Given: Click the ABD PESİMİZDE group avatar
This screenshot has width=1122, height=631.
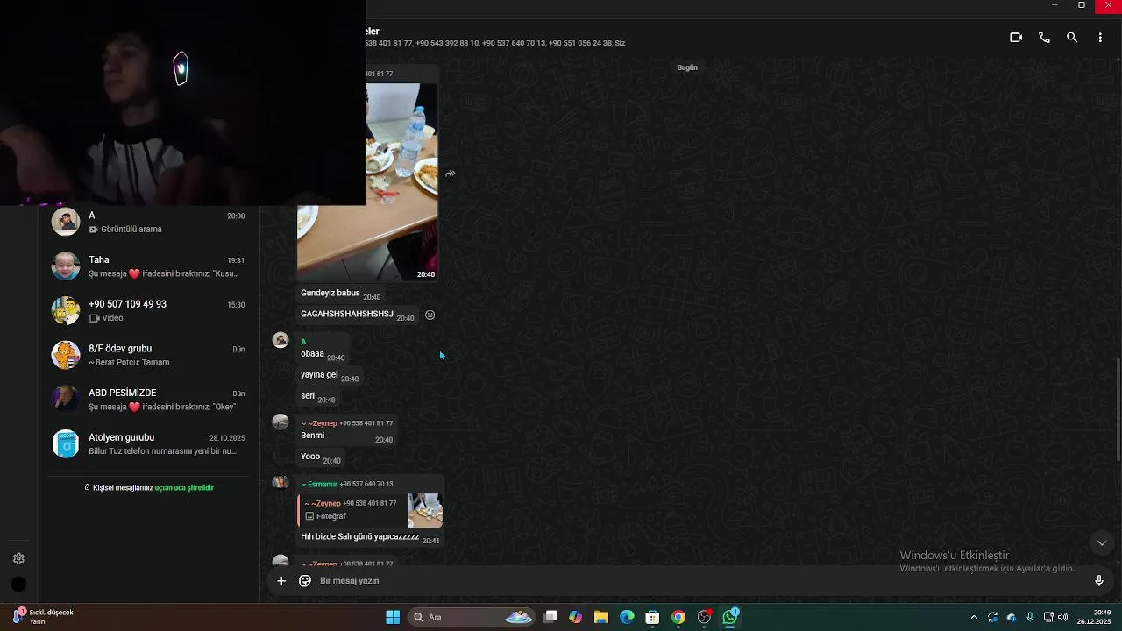Looking at the screenshot, I should pyautogui.click(x=66, y=399).
